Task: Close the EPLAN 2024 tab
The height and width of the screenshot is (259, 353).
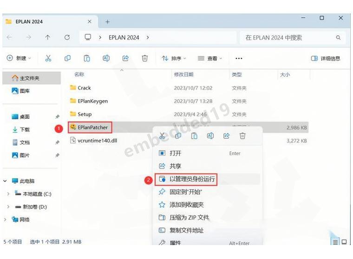Action: coord(89,22)
